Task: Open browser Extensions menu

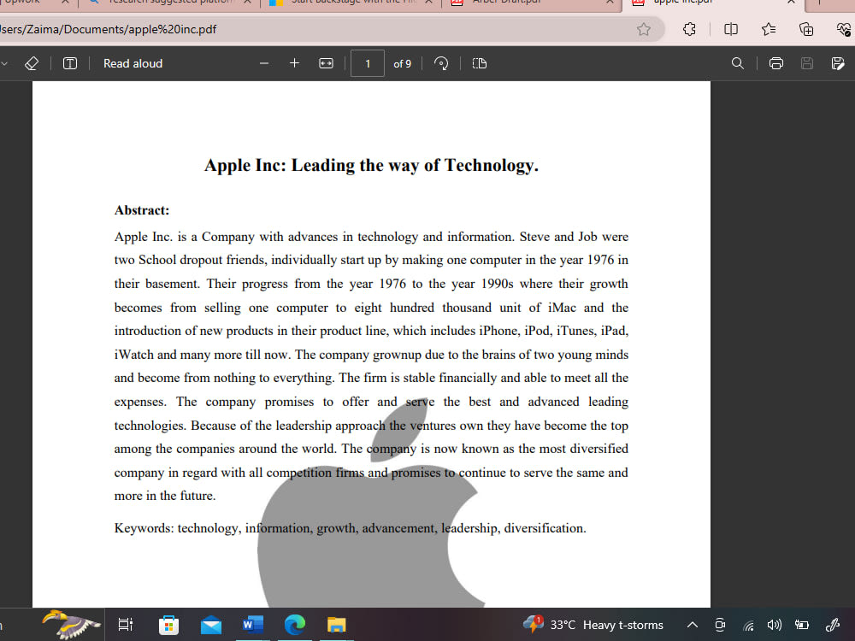Action: 689,29
